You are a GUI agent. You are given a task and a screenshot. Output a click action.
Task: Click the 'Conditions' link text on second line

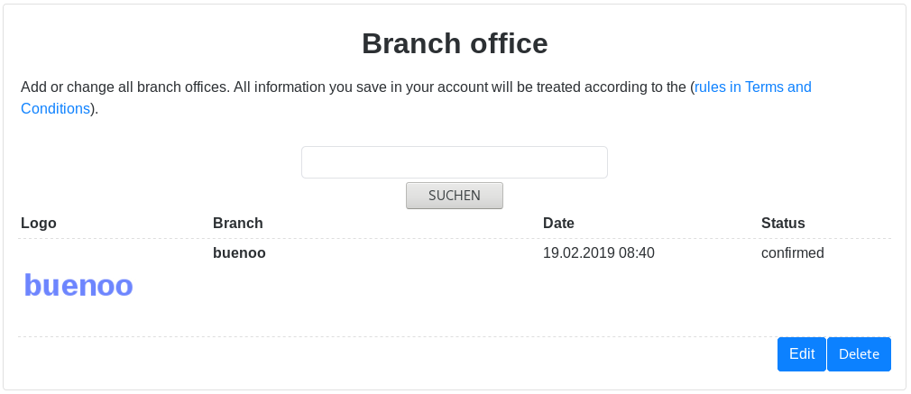(x=55, y=109)
